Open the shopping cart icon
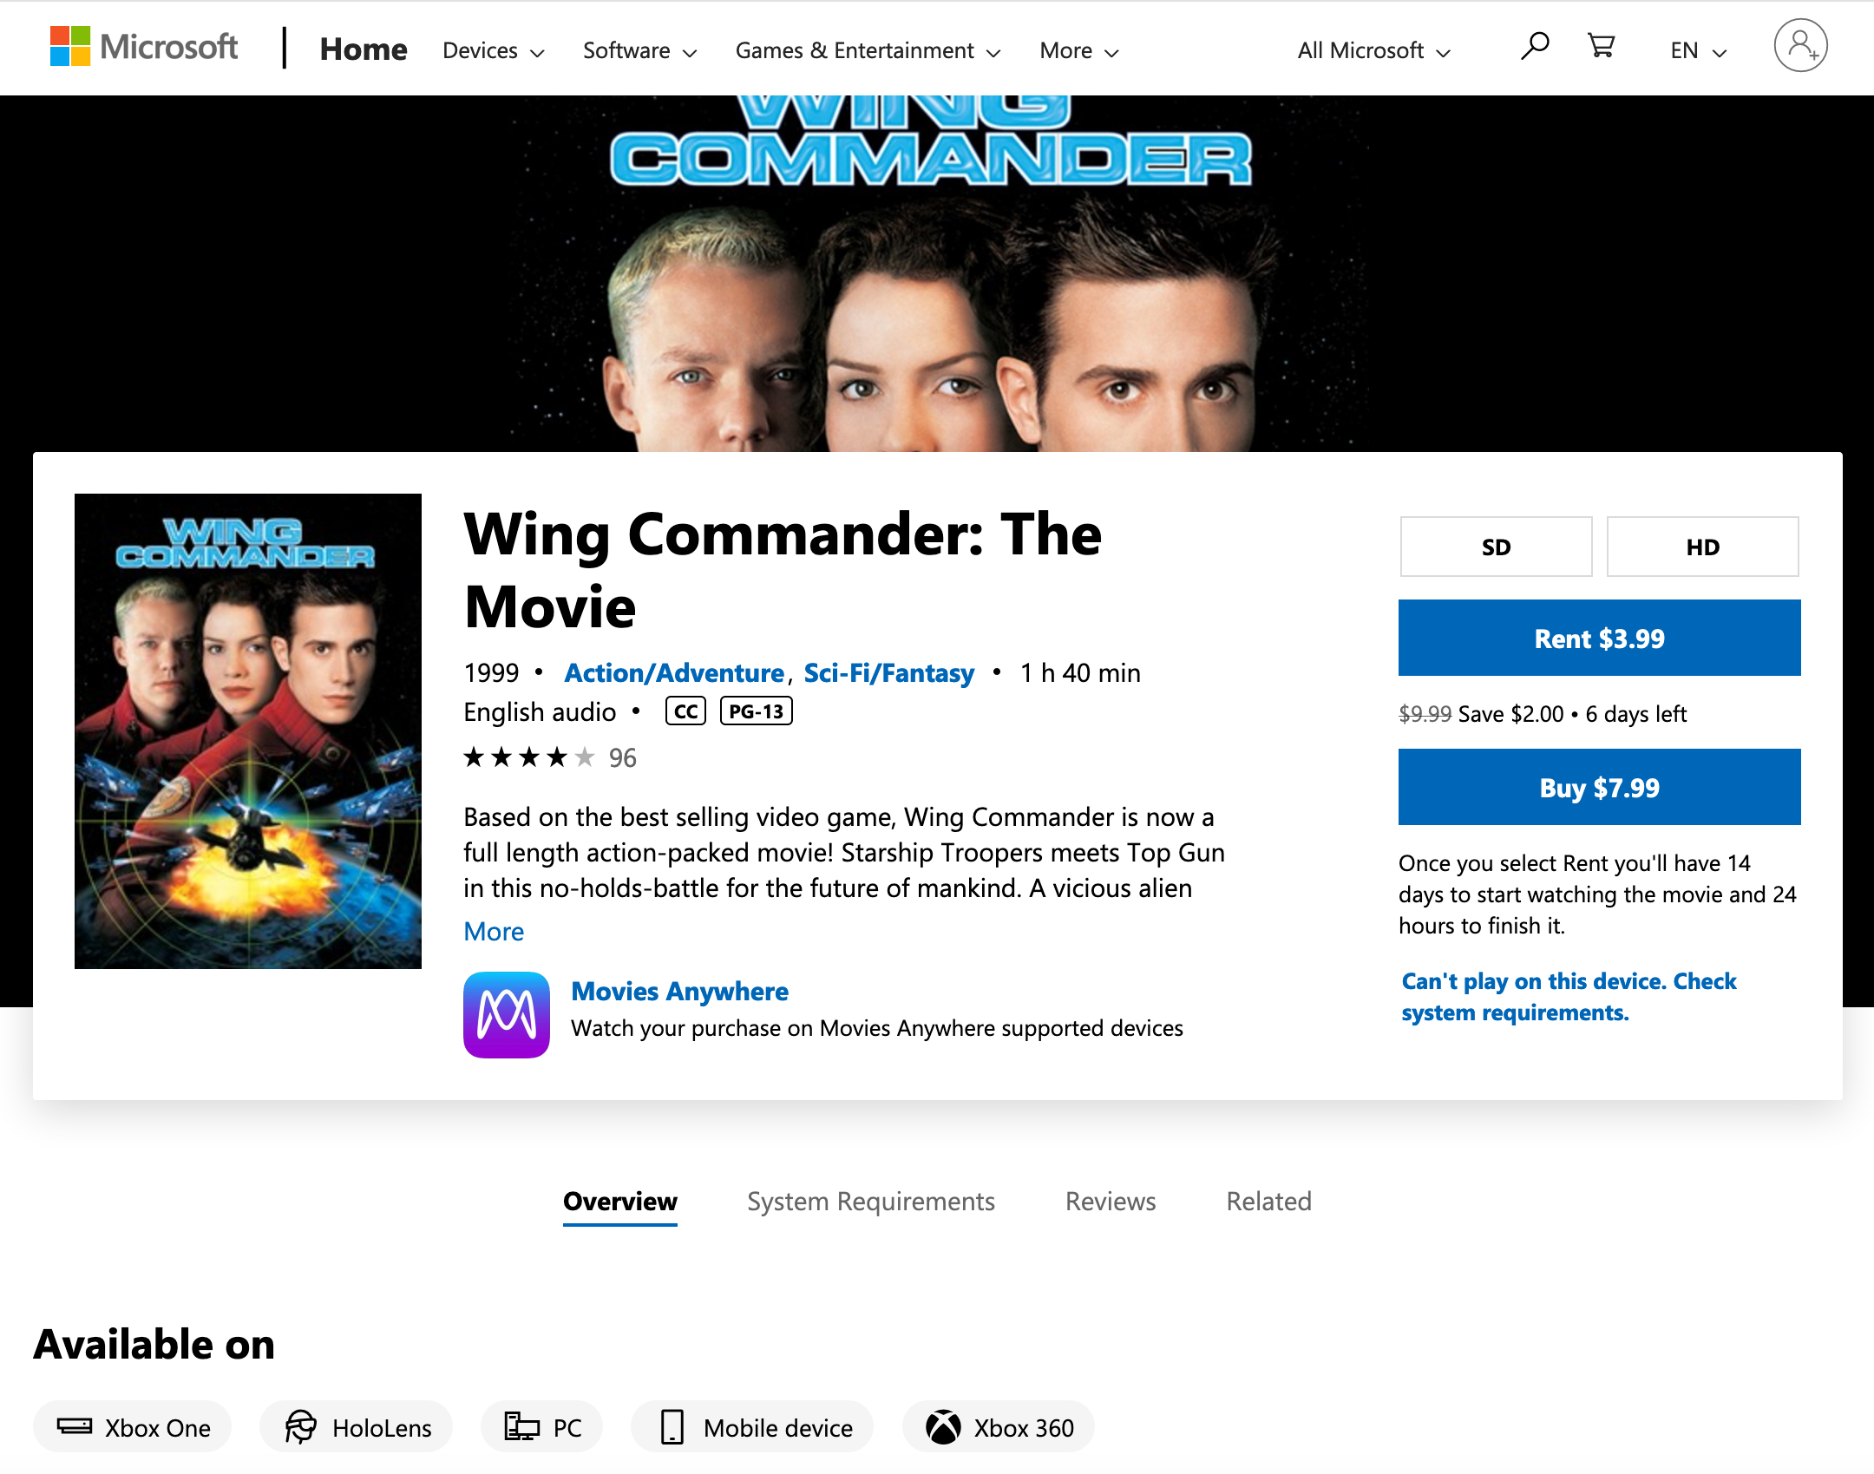The height and width of the screenshot is (1474, 1874). pos(1601,46)
